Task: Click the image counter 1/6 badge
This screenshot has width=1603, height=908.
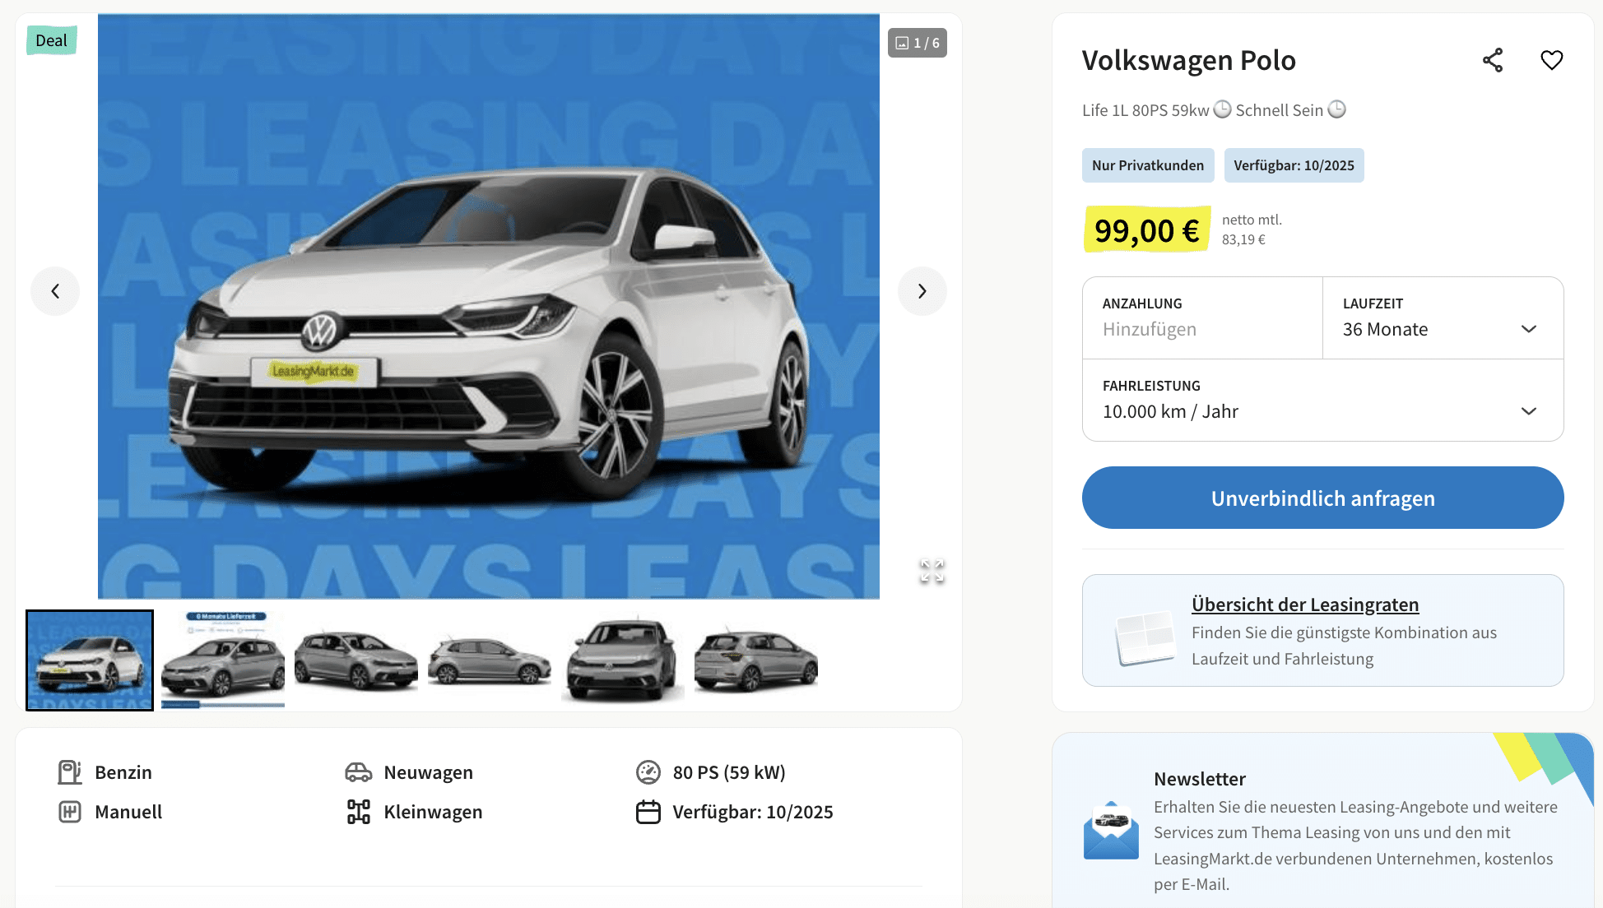Action: coord(917,43)
